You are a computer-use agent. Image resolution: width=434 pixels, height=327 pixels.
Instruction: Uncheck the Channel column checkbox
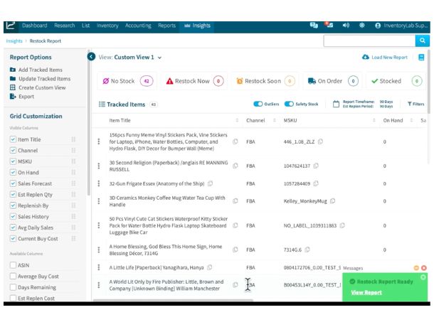point(13,150)
